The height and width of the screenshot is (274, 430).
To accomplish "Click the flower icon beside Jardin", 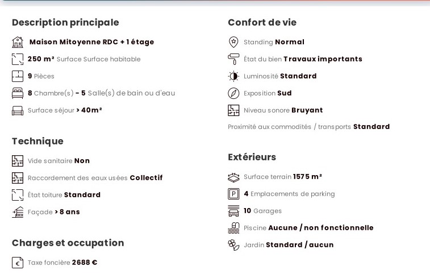I will pyautogui.click(x=233, y=245).
